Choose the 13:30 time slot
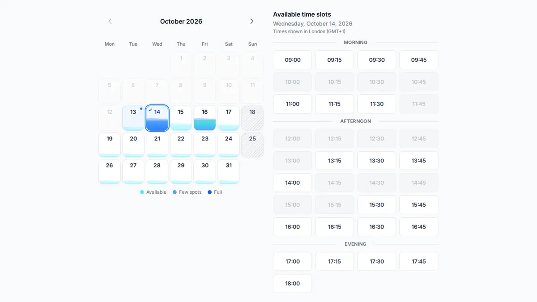Image resolution: width=537 pixels, height=302 pixels. click(x=377, y=161)
